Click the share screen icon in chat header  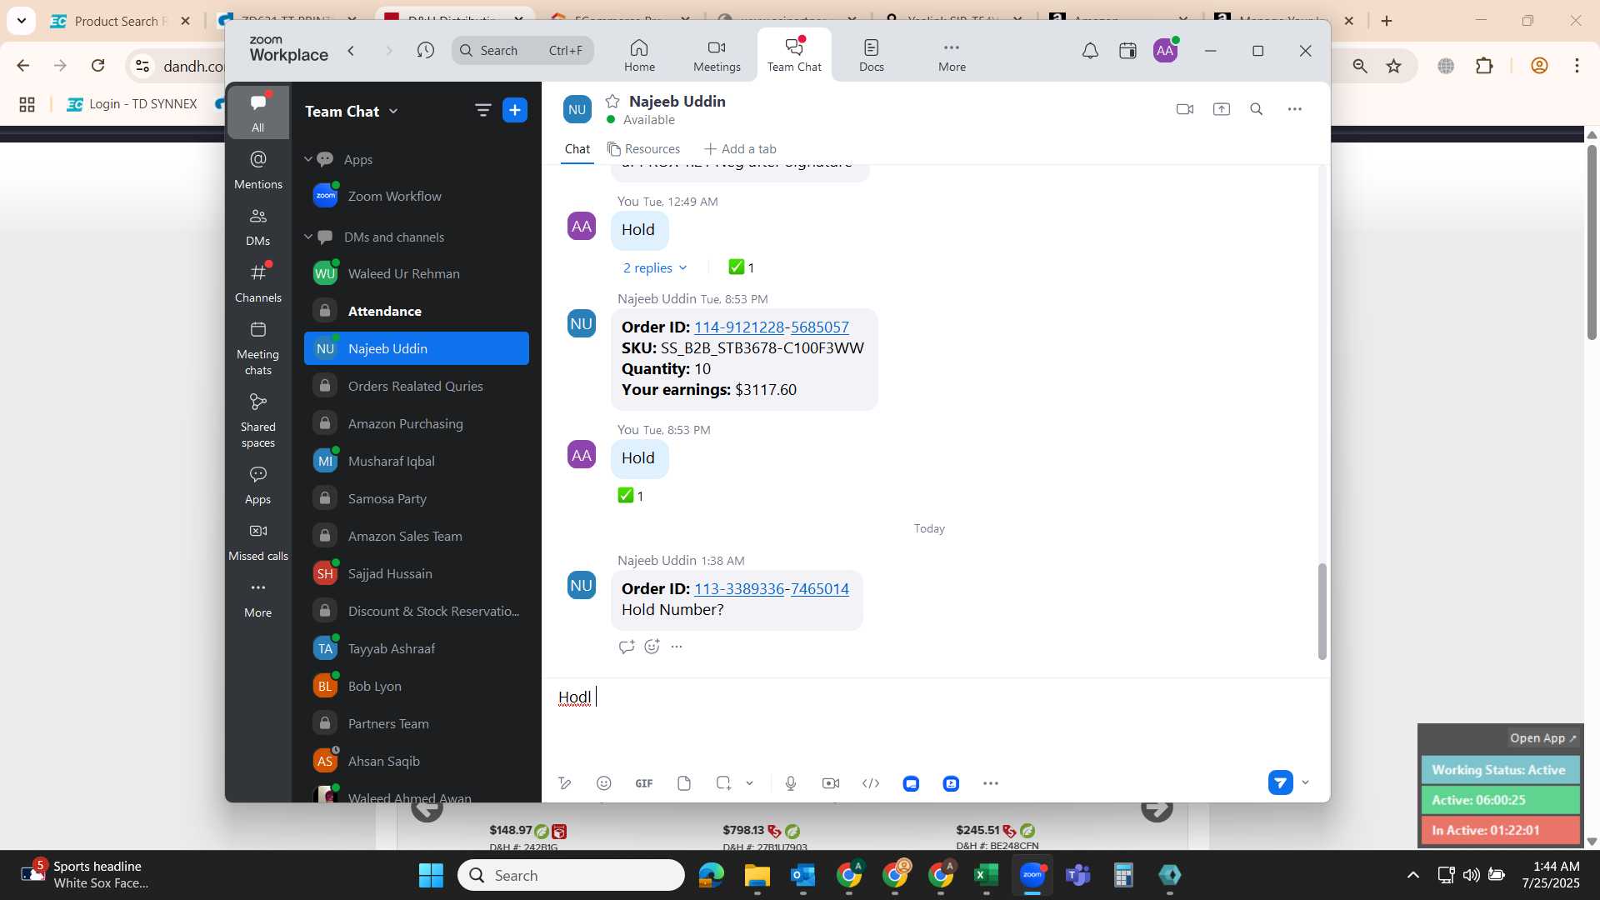(x=1222, y=109)
